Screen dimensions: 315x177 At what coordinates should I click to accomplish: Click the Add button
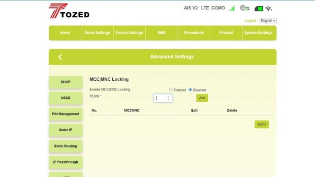tap(202, 98)
